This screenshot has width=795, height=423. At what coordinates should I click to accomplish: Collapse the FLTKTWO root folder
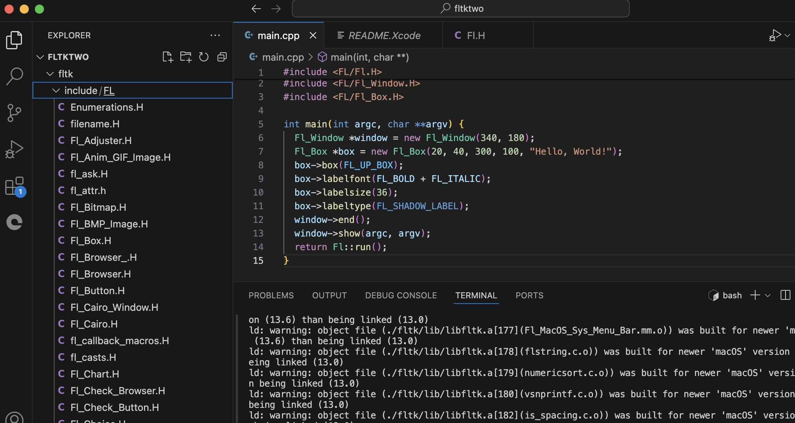point(40,57)
